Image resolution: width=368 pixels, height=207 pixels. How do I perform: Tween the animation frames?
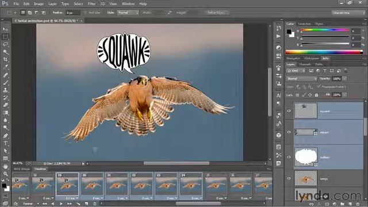[78, 204]
